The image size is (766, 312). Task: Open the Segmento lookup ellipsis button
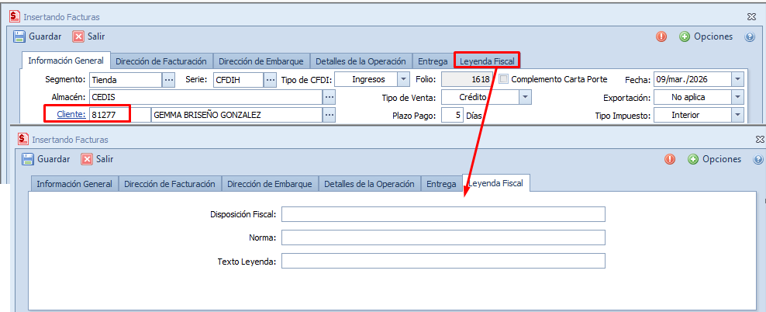[x=168, y=79]
